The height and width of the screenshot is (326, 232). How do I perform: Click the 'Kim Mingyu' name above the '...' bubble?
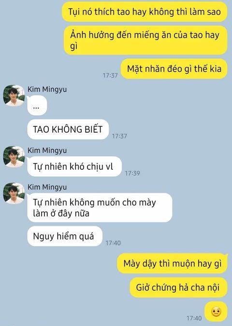tap(47, 89)
